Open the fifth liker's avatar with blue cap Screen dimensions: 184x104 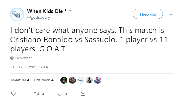pyautogui.click(x=98, y=80)
